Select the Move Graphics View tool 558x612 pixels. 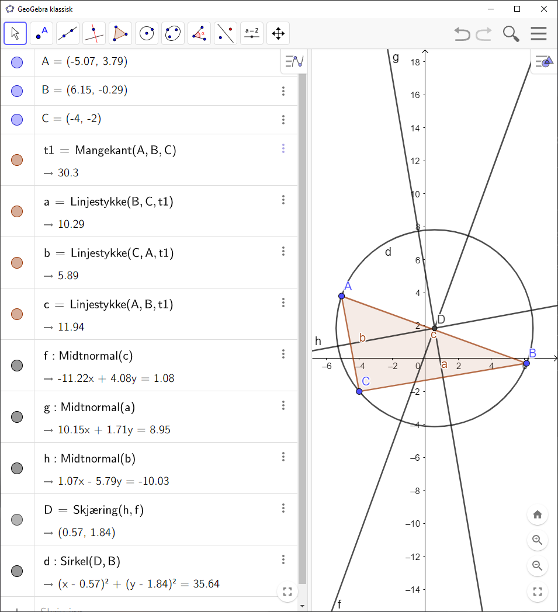(278, 33)
